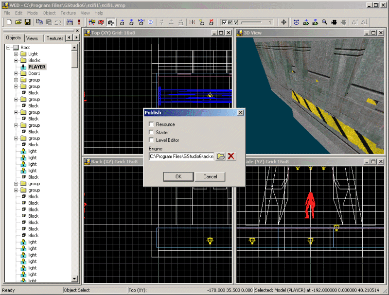Click the black camera icon in toolbar

335,22
